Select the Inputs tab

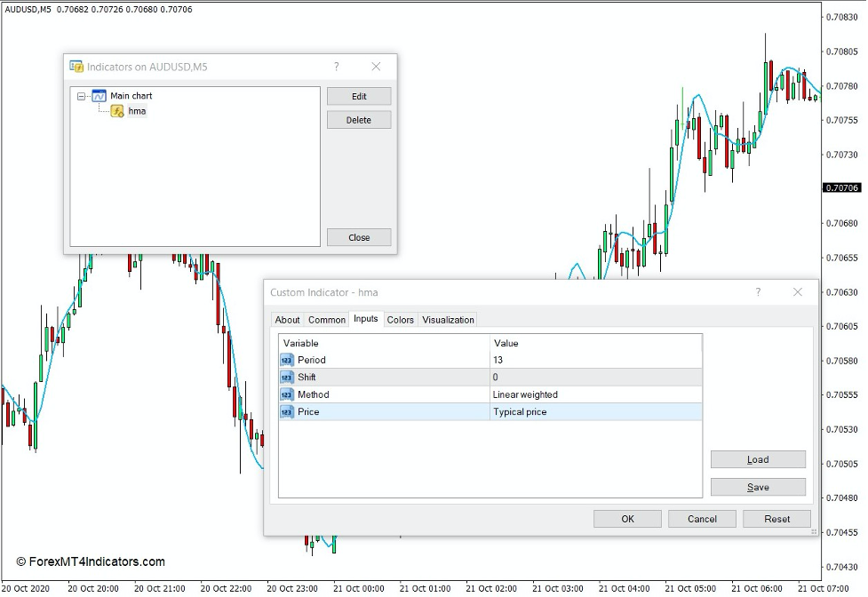tap(366, 319)
